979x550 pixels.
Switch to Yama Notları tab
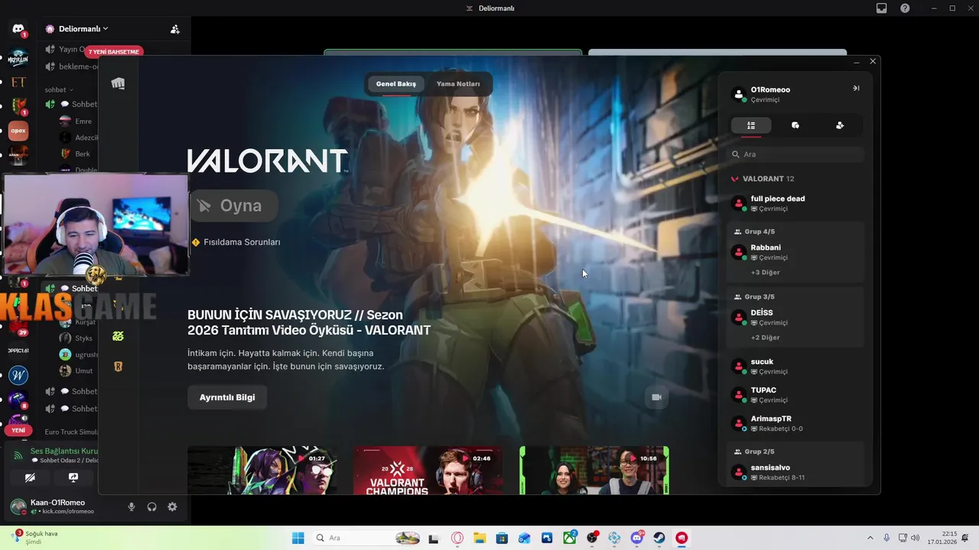coord(458,84)
